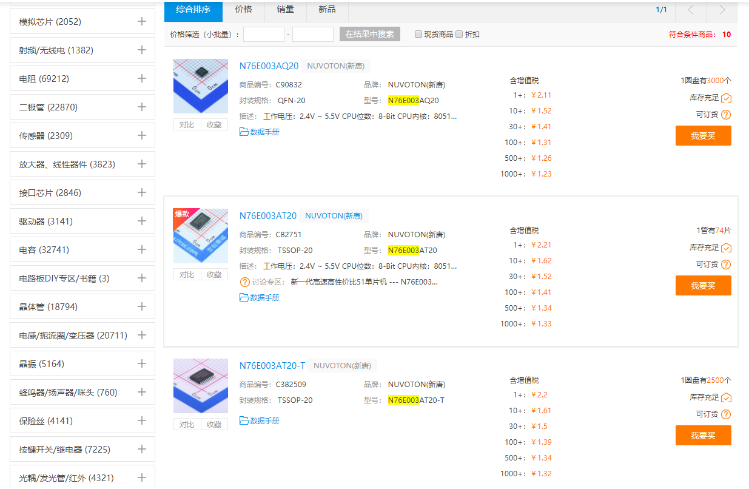Sort results by 新品
The width and height of the screenshot is (749, 489).
point(327,10)
